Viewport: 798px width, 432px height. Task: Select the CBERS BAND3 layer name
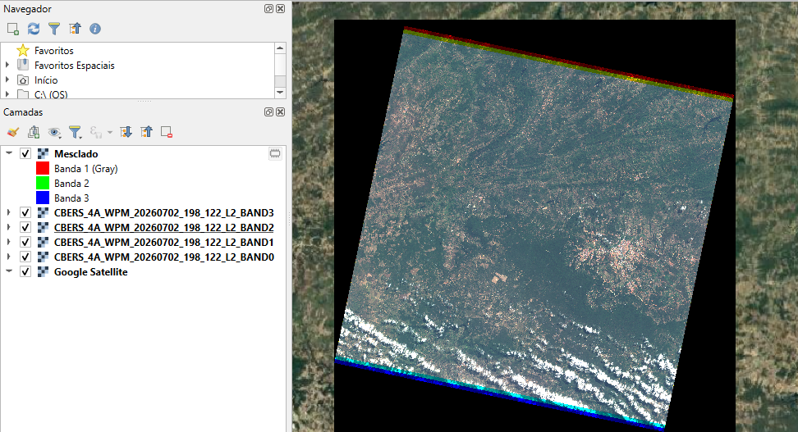(x=164, y=212)
